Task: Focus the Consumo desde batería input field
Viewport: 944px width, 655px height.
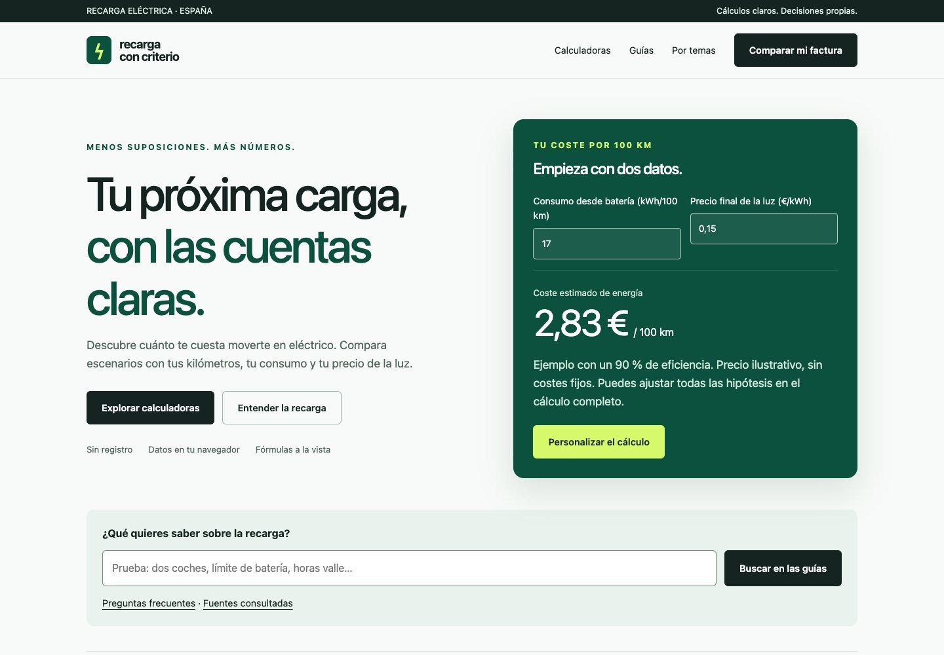Action: (x=607, y=244)
